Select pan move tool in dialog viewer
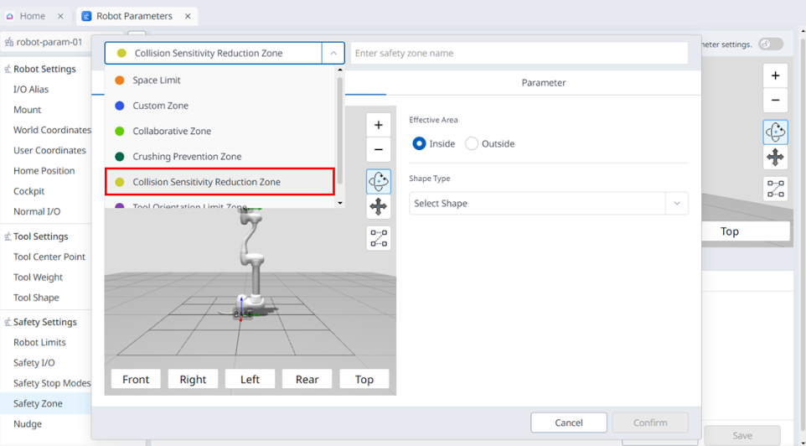The height and width of the screenshot is (446, 806). 378,206
